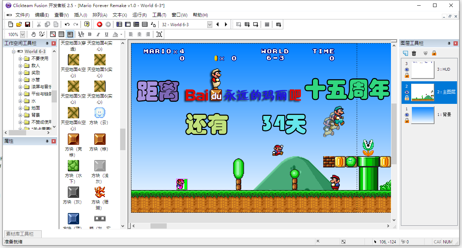Open the 查看(V) menu
Viewport: 462px width, 248px height.
coord(61,15)
